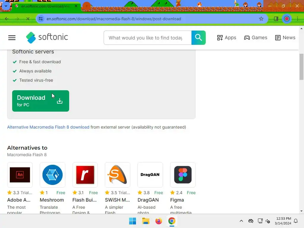Viewport: 304px width, 228px height.
Task: Close the en.softonic.com tab
Action: 76,6
